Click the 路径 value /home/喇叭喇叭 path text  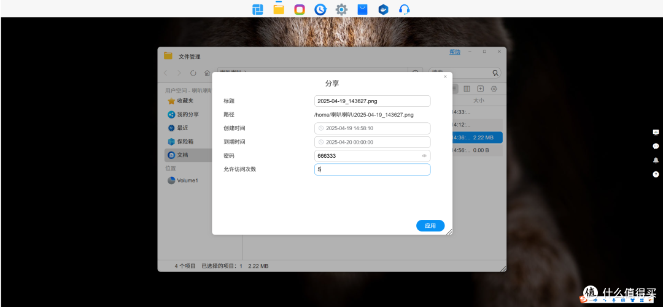(363, 115)
